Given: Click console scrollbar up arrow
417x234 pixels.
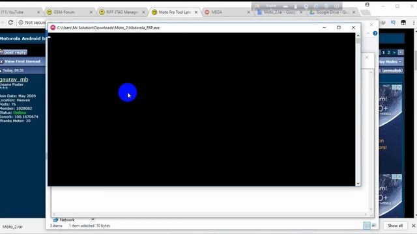Looking at the screenshot, I should click(358, 35).
